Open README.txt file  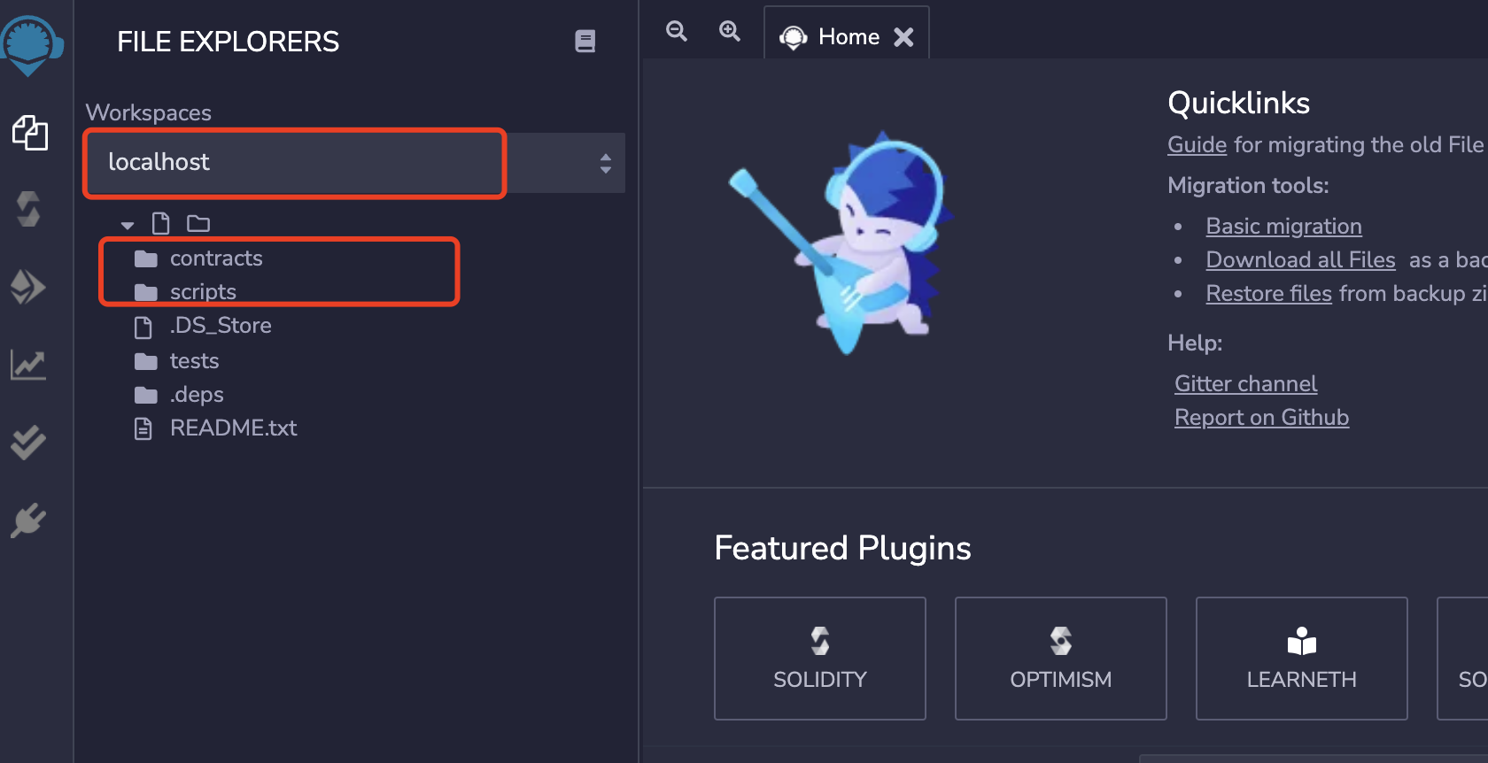(233, 428)
